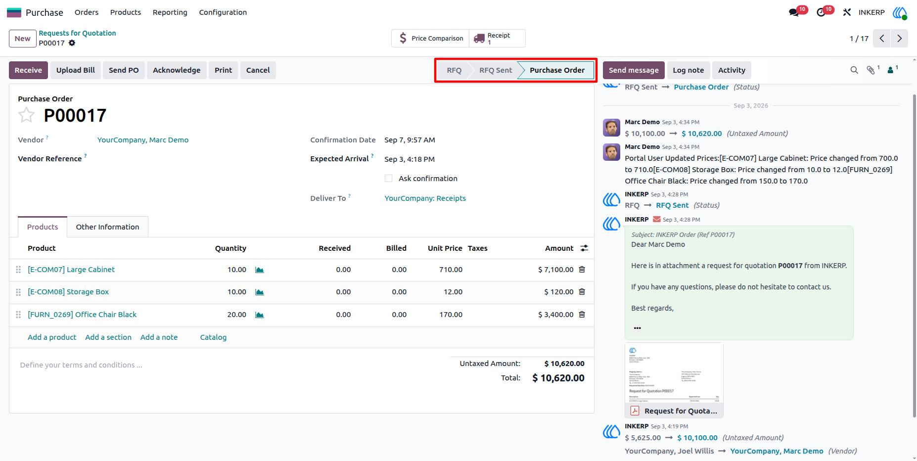Open the Catalog link
This screenshot has width=917, height=461.
pyautogui.click(x=213, y=337)
